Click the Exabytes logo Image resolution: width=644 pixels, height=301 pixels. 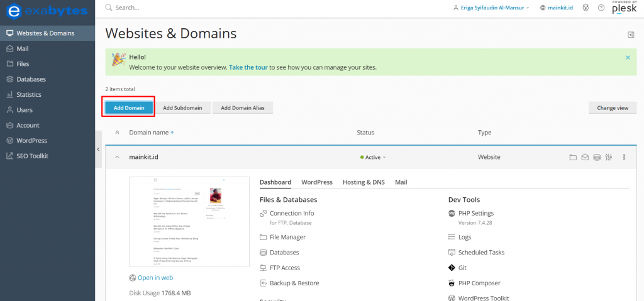click(47, 11)
